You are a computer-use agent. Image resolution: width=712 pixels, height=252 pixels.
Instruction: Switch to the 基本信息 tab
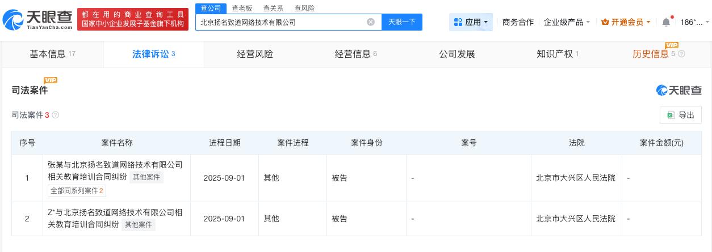pos(53,54)
